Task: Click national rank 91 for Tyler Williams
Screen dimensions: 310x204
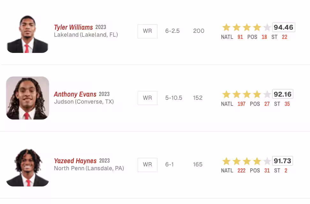Action: point(240,37)
